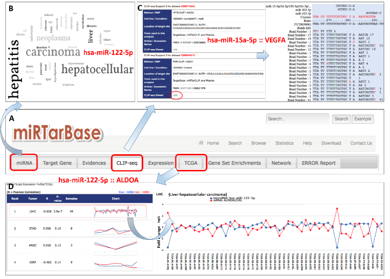Switch to the TCGA tab
This screenshot has width=390, height=279.
coord(190,163)
